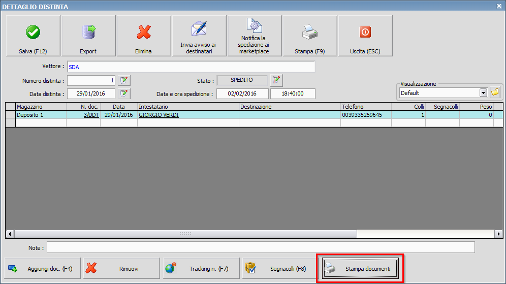The height and width of the screenshot is (284, 506).
Task: Change the Stato with its edit icon
Action: 276,80
